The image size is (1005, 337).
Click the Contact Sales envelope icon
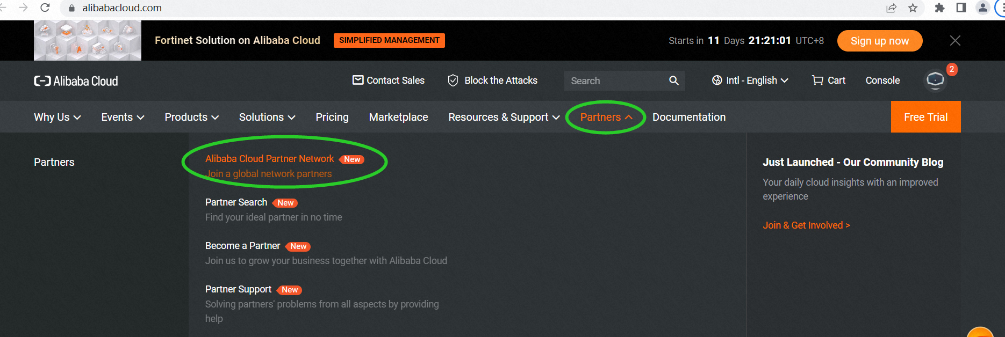(x=358, y=80)
